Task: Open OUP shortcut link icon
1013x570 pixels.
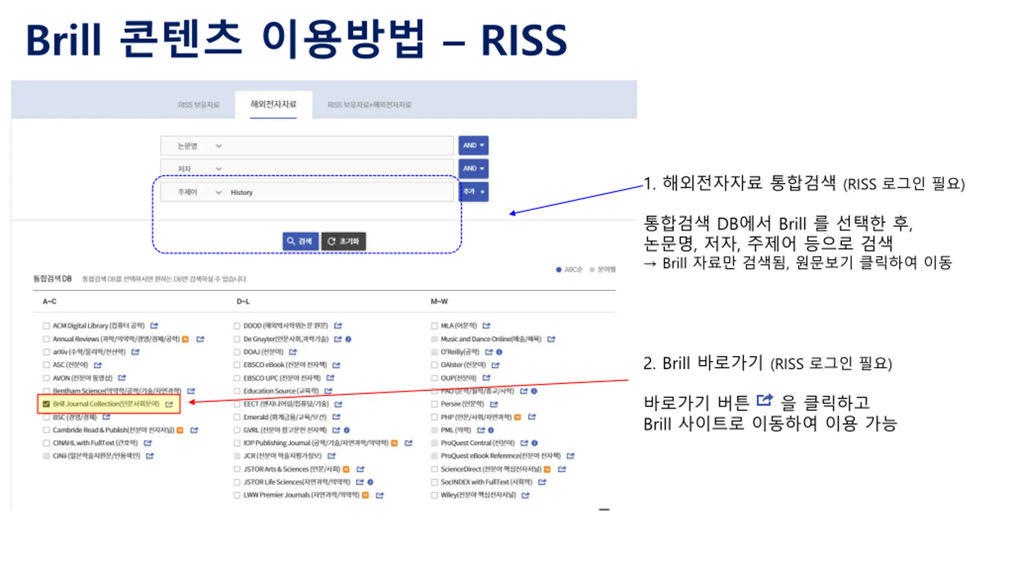Action: click(x=486, y=378)
